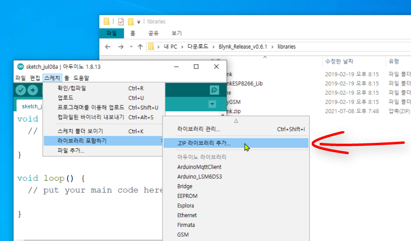Close the Arduino IDE window
This screenshot has width=411, height=241.
click(216, 67)
